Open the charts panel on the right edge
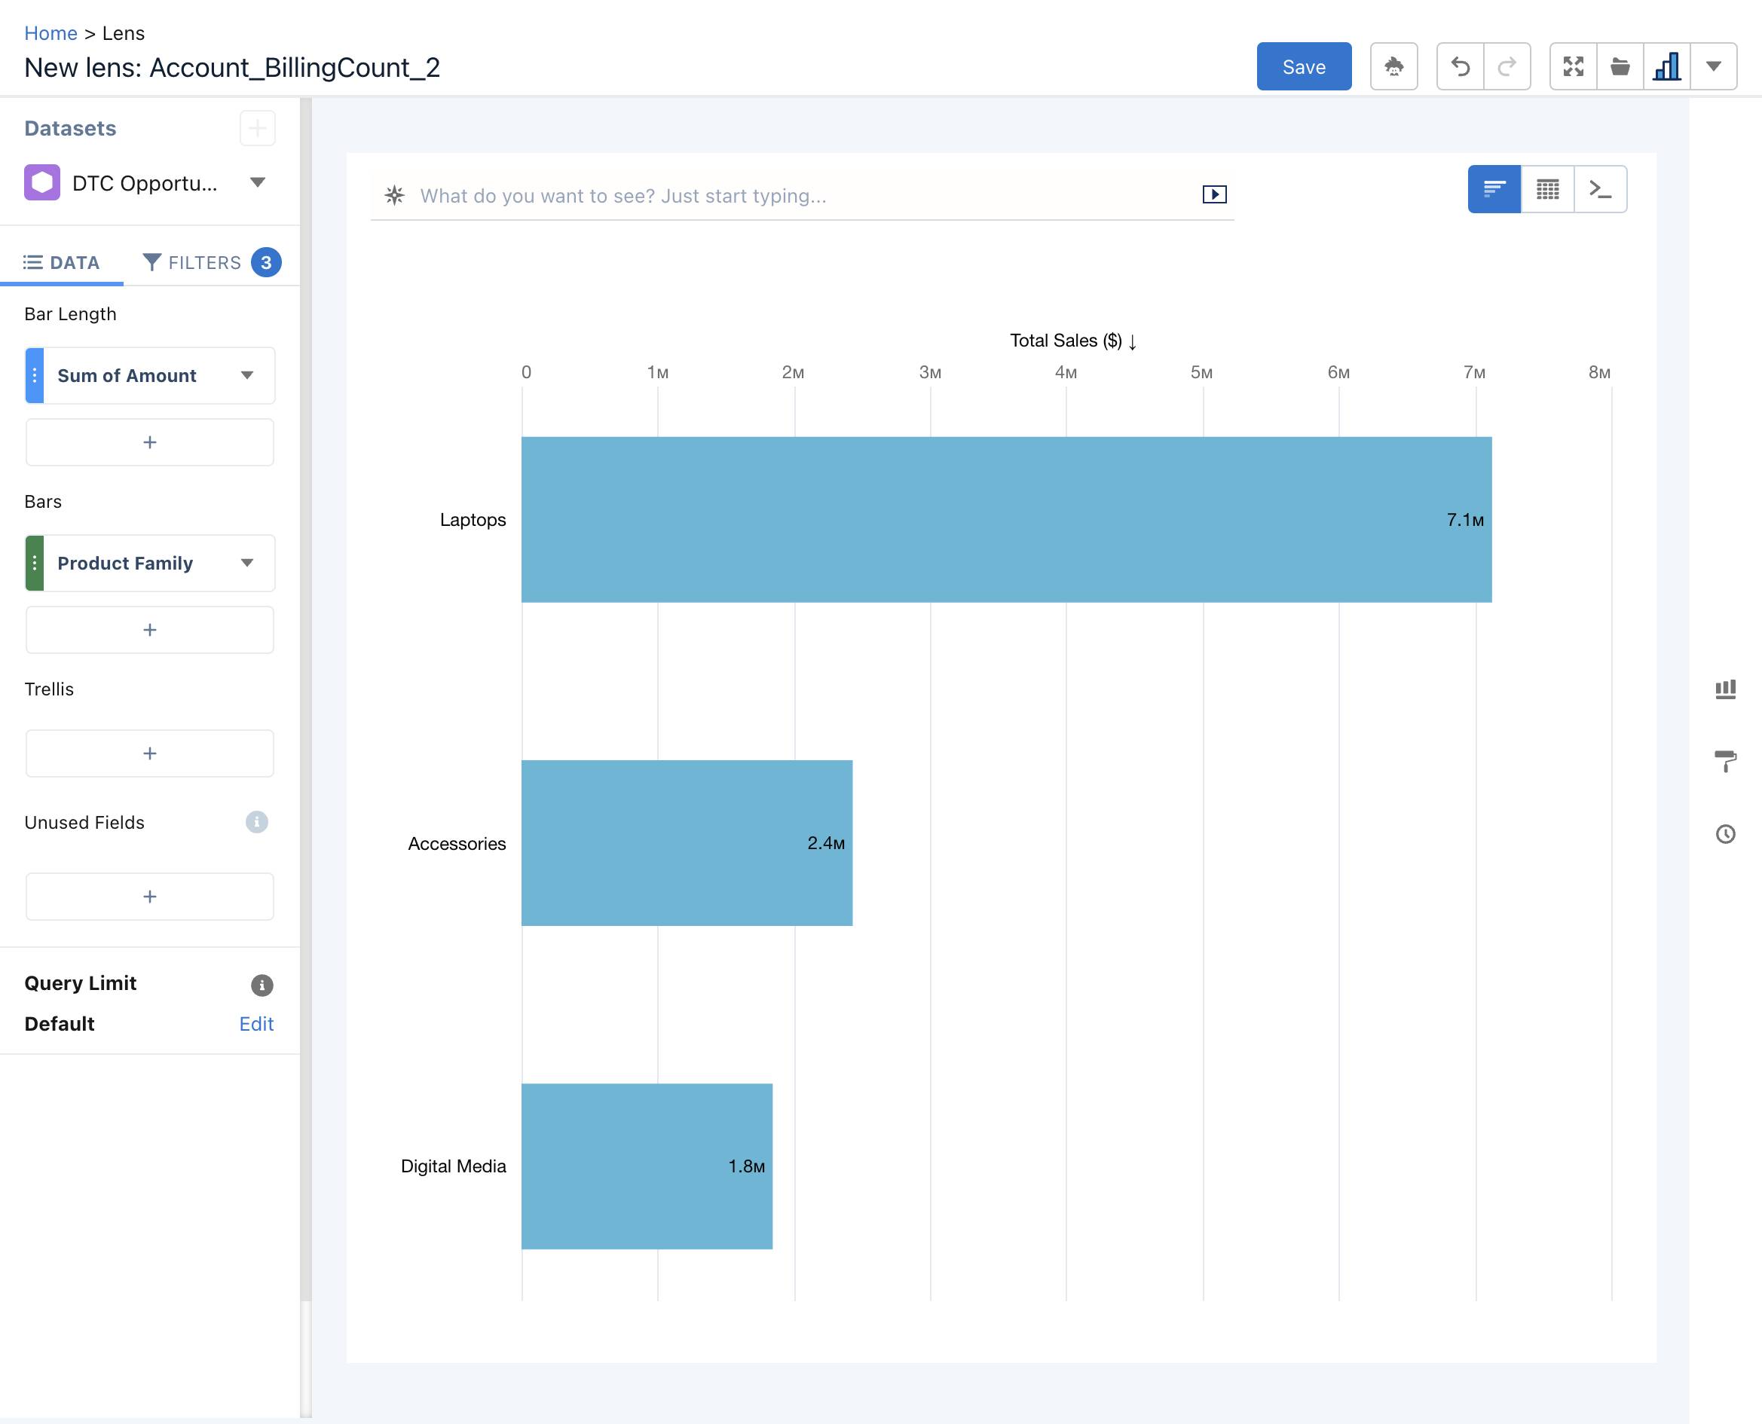Viewport: 1762px width, 1424px height. tap(1726, 688)
